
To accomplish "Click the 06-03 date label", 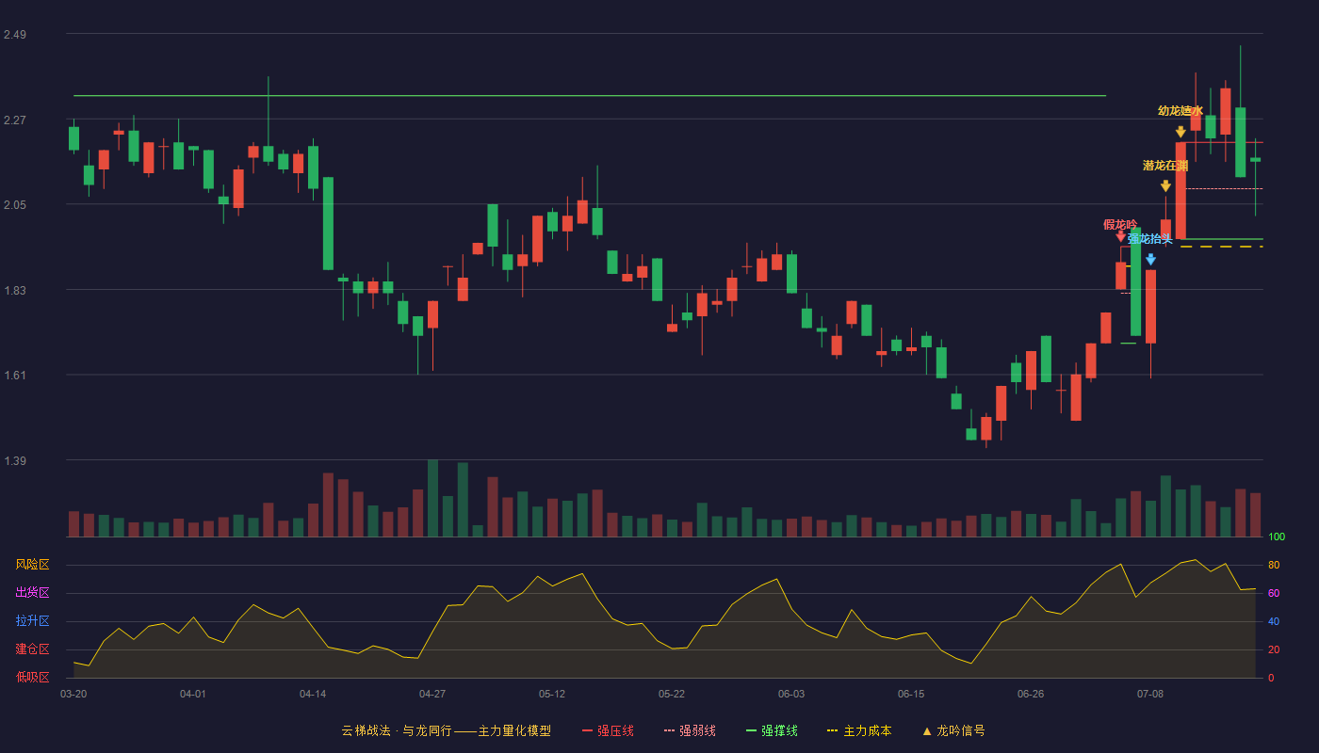I will pyautogui.click(x=791, y=694).
